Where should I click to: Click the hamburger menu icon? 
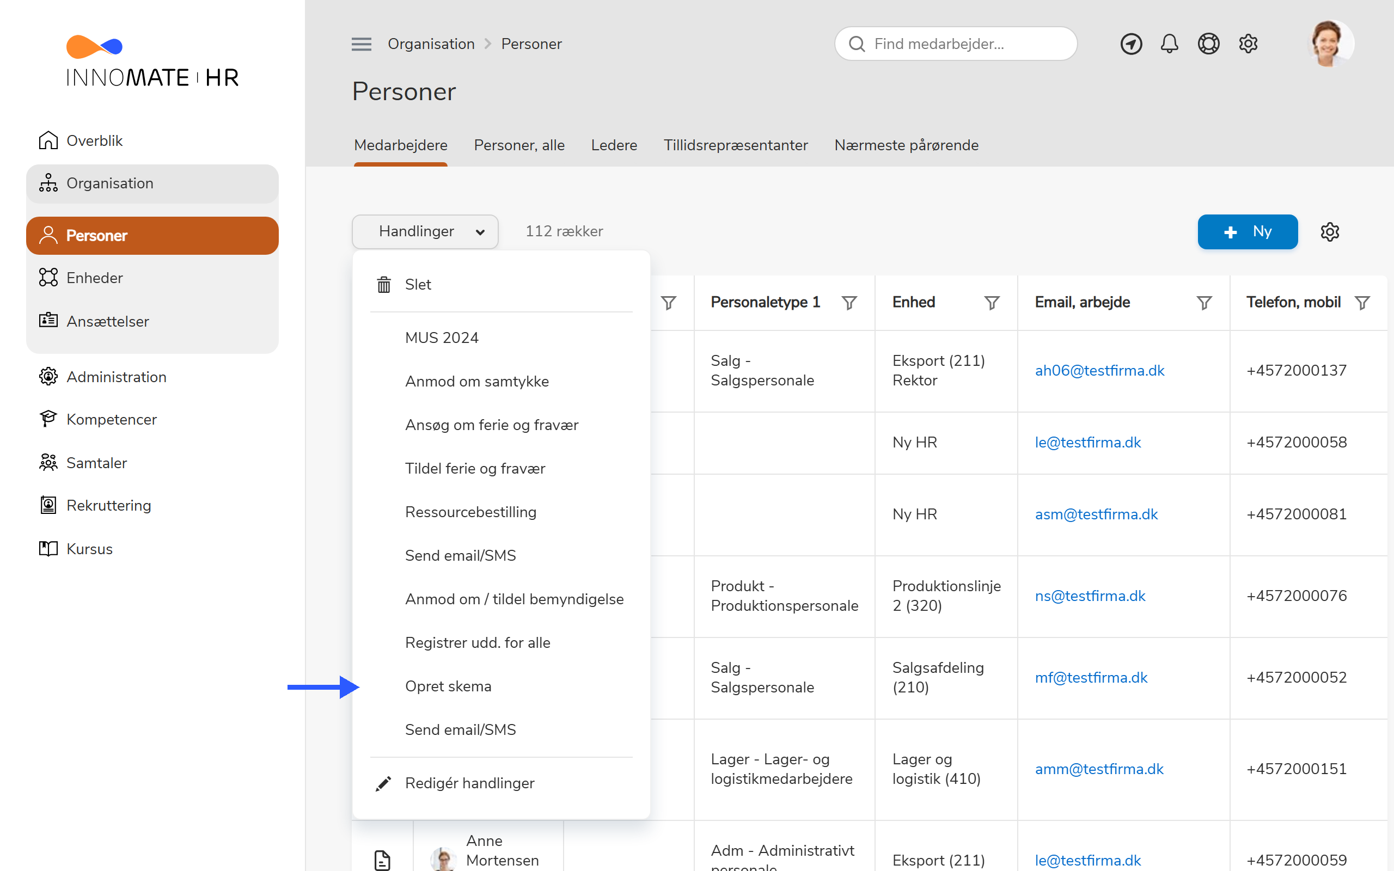[361, 44]
